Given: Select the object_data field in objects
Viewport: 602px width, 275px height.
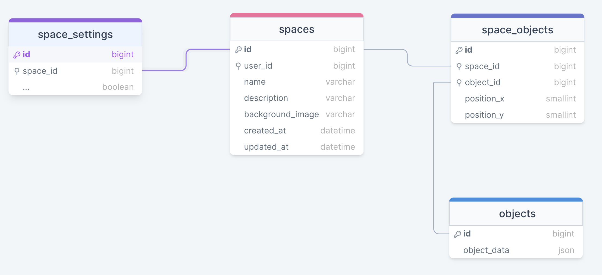Looking at the screenshot, I should pos(516,250).
